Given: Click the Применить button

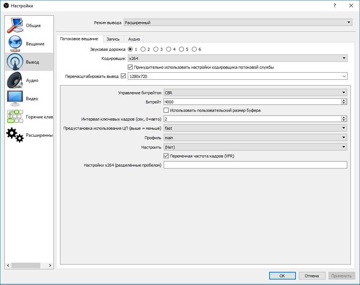Looking at the screenshot, I should tap(342, 276).
